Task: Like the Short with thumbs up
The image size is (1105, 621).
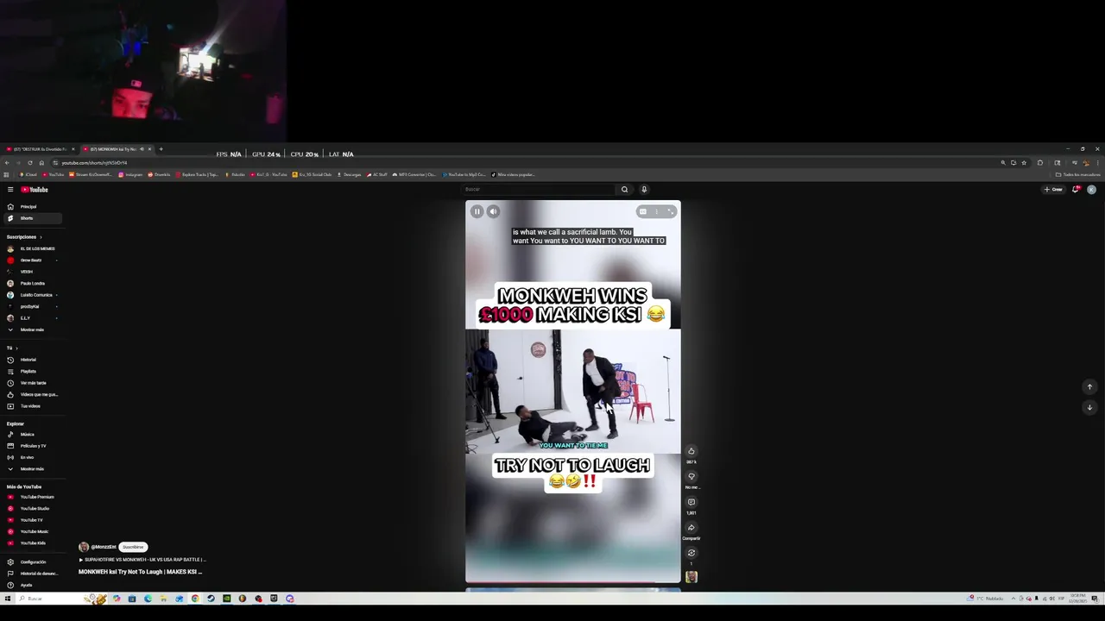Action: (x=691, y=451)
